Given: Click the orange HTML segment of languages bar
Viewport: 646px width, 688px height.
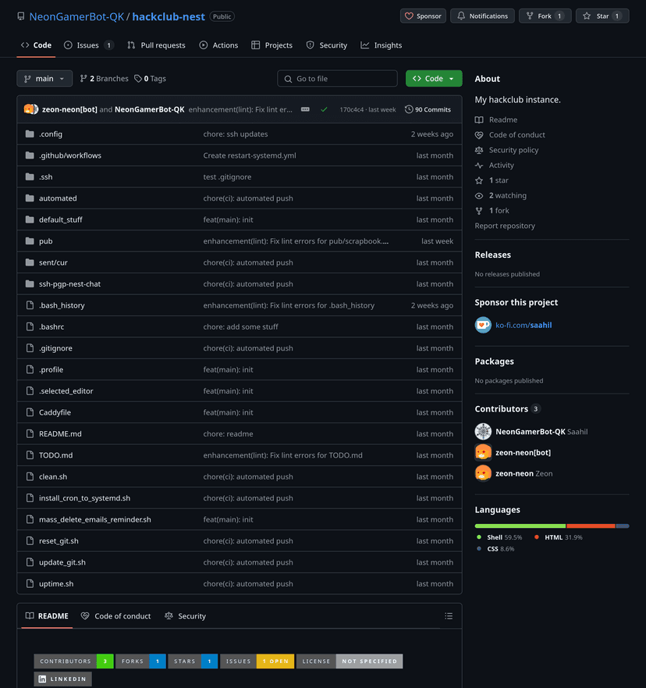Looking at the screenshot, I should pyautogui.click(x=591, y=526).
